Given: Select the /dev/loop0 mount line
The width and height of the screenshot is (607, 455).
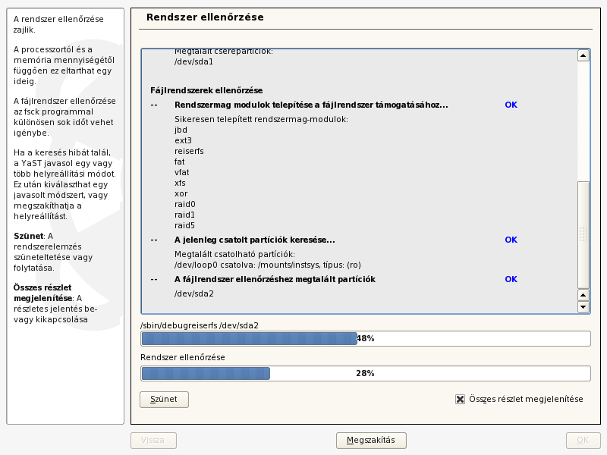Looking at the screenshot, I should [250, 265].
